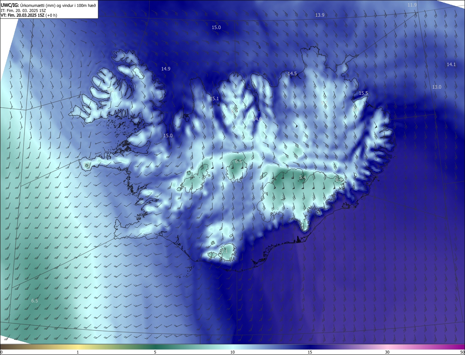Select the 6.5 value on the central glacier
This screenshot has width=465, height=355.
coord(238,161)
